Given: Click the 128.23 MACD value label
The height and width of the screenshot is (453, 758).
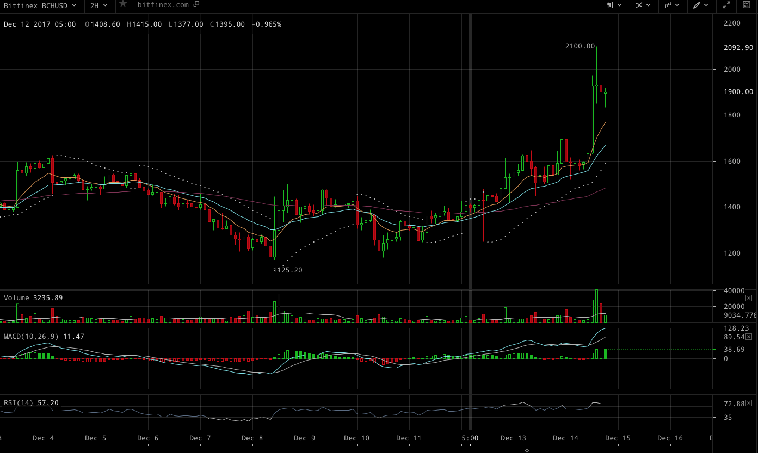Looking at the screenshot, I should pyautogui.click(x=736, y=328).
